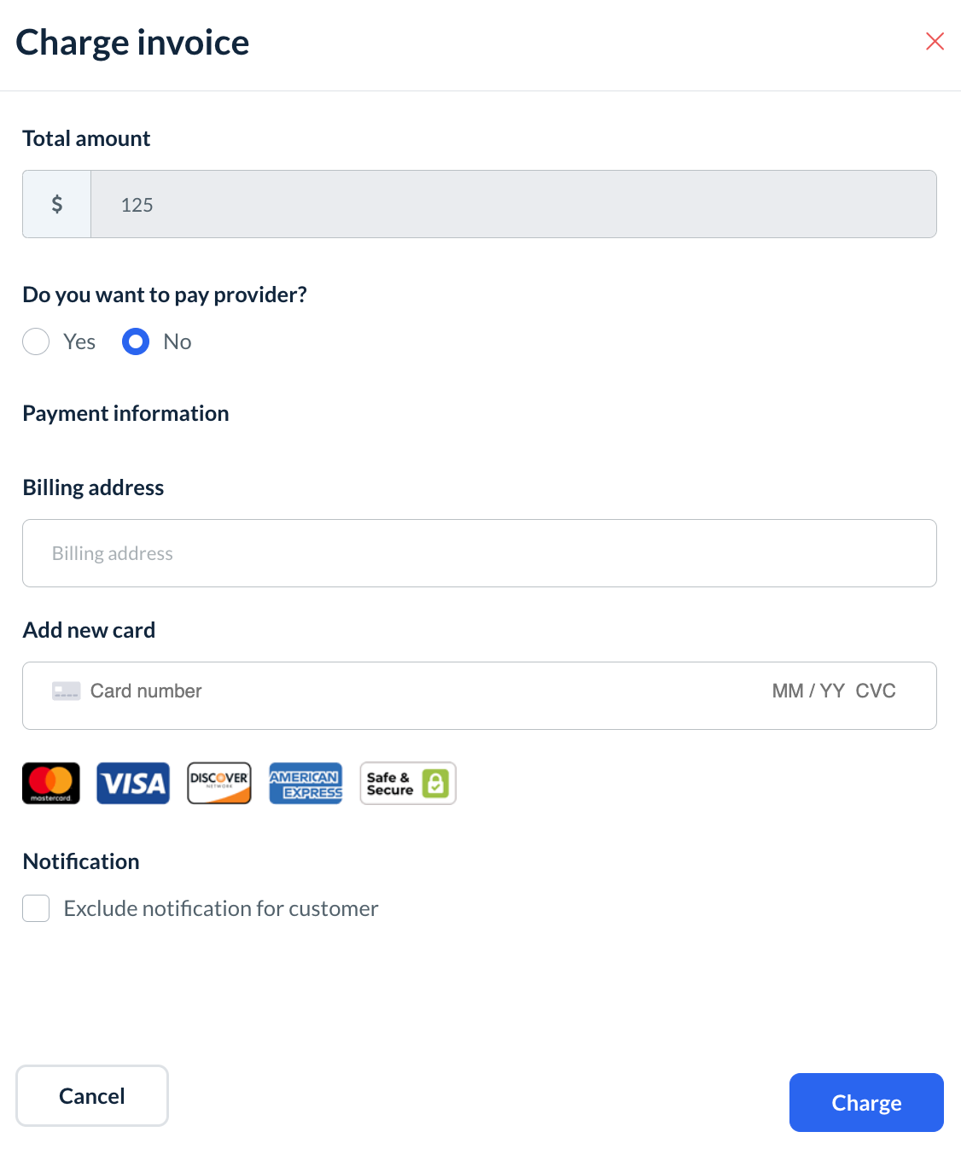Click the dollar sign prefix
Viewport: 961px width, 1161px height.
57,204
